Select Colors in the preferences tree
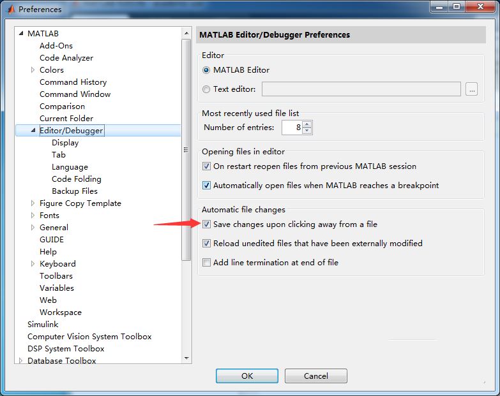Screen dimensions: 500x396 click(x=52, y=70)
